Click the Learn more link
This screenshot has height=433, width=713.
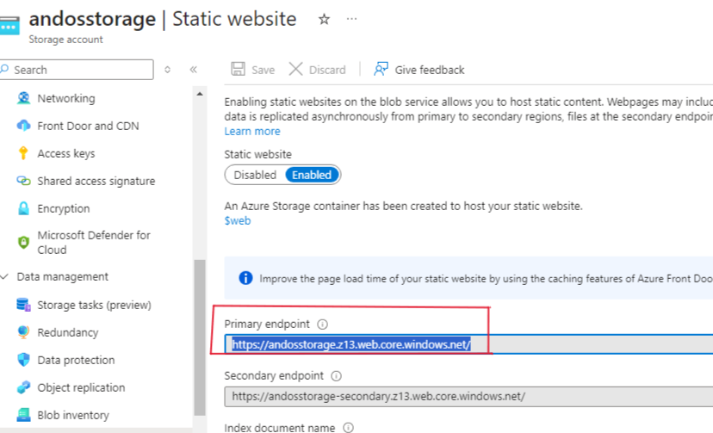click(x=252, y=131)
